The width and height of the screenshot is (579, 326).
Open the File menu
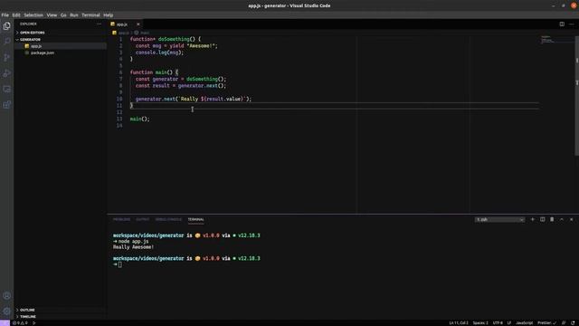pyautogui.click(x=5, y=15)
